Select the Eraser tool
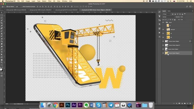Viewport: 194px width, 109px height. (2, 39)
